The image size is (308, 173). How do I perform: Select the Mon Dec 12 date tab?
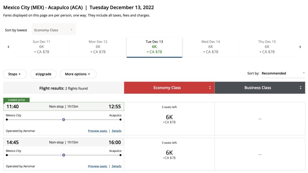tap(98, 47)
